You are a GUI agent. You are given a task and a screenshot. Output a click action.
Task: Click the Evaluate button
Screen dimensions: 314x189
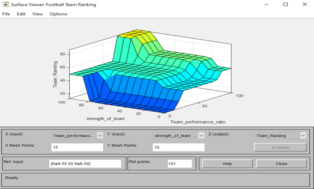click(x=280, y=147)
